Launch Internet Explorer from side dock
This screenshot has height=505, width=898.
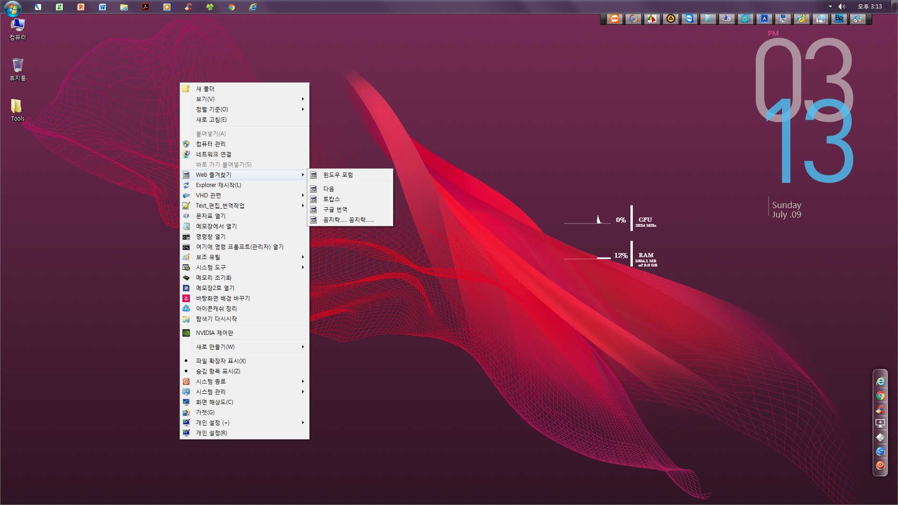pos(880,382)
